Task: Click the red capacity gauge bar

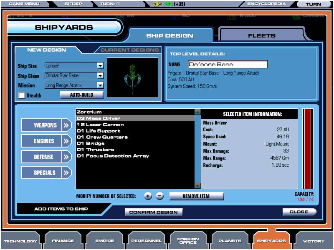Action: tap(308, 149)
